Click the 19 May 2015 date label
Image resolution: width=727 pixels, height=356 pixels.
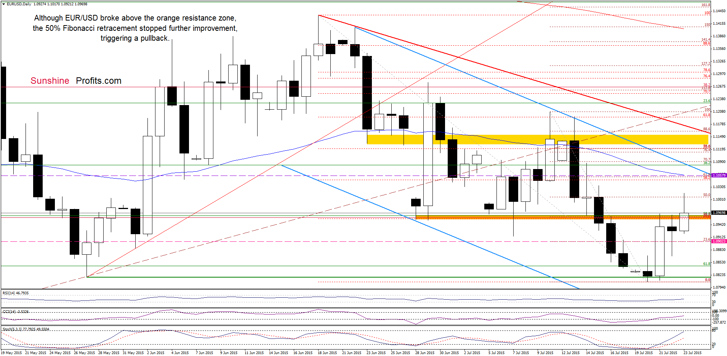(11, 353)
